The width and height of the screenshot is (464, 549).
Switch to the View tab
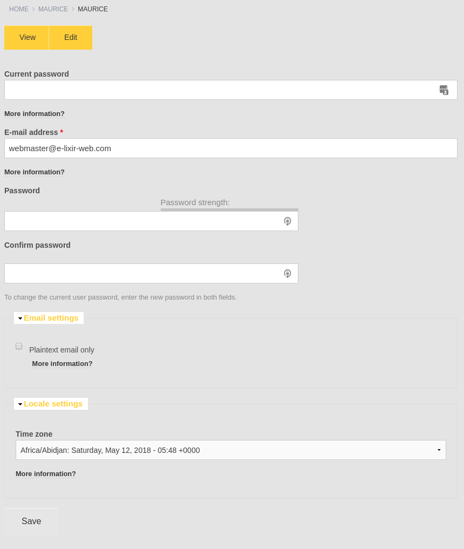(27, 38)
